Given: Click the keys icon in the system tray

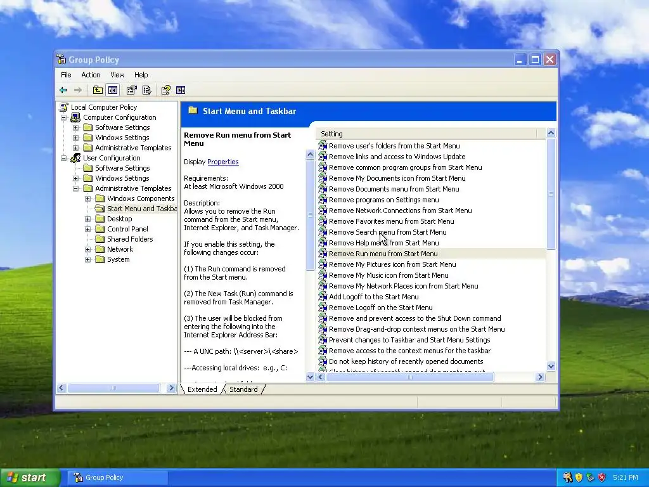Looking at the screenshot, I should pos(568,477).
